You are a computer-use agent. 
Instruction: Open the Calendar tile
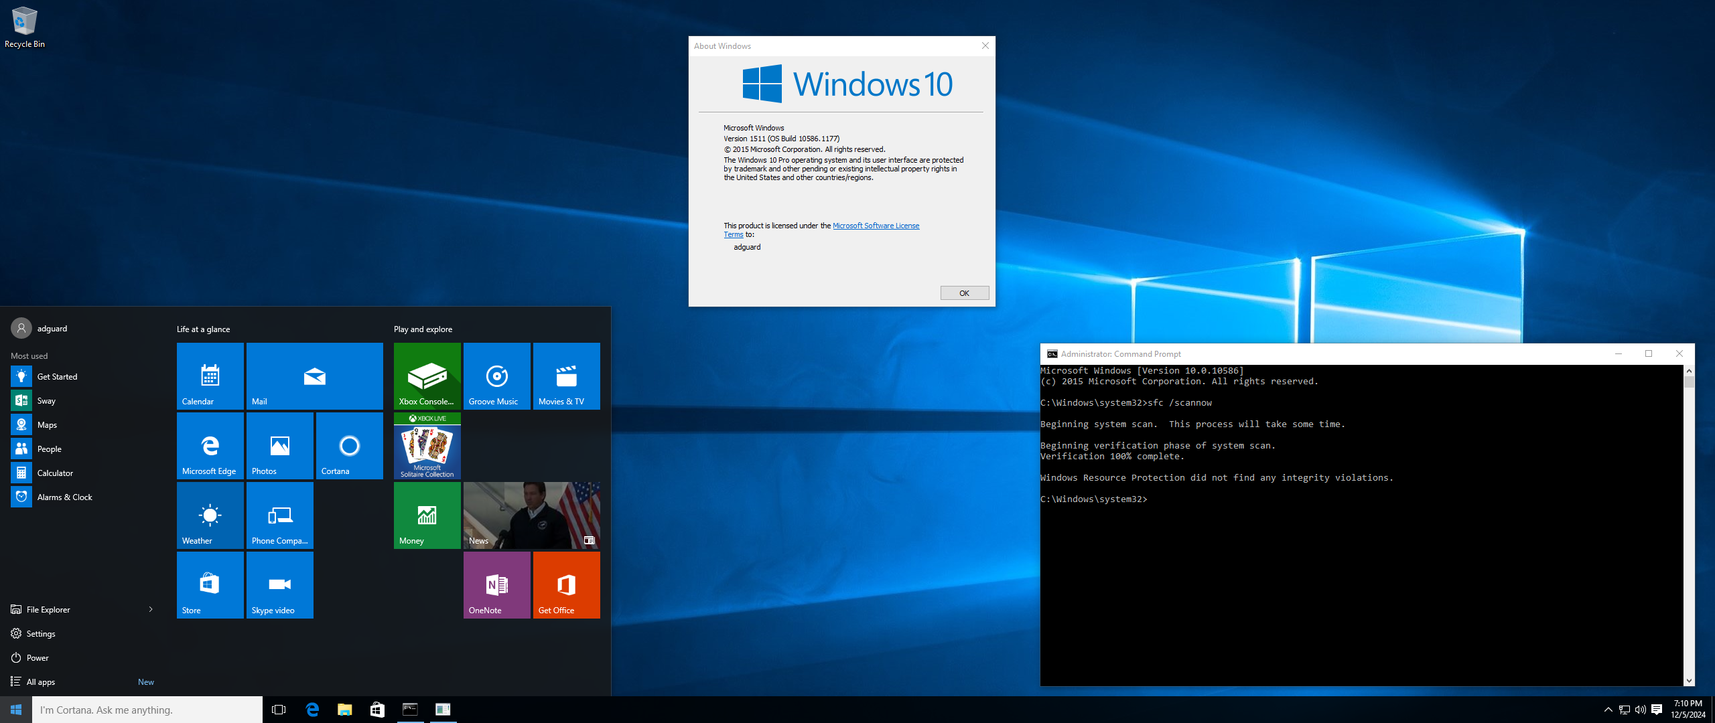(x=210, y=376)
